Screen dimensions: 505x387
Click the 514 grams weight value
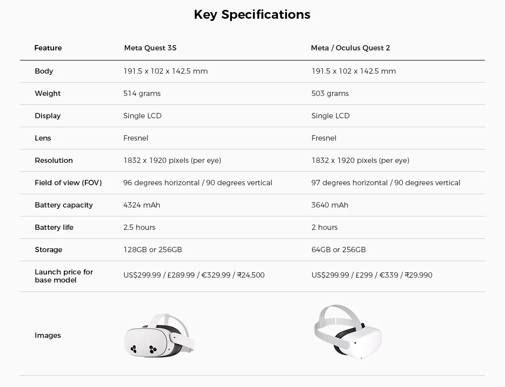[x=142, y=93]
